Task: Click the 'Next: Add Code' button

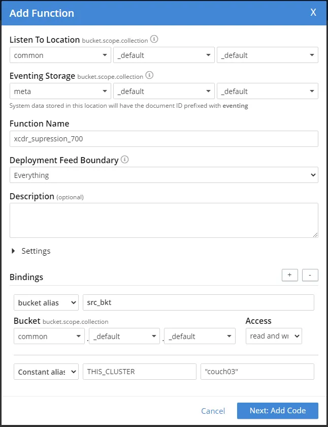Action: 277,411
